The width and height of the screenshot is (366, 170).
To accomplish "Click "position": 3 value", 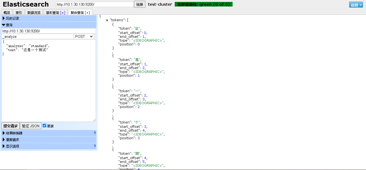I will click(x=139, y=138).
